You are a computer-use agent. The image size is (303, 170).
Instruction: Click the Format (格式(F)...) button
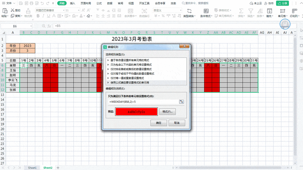tap(167, 111)
